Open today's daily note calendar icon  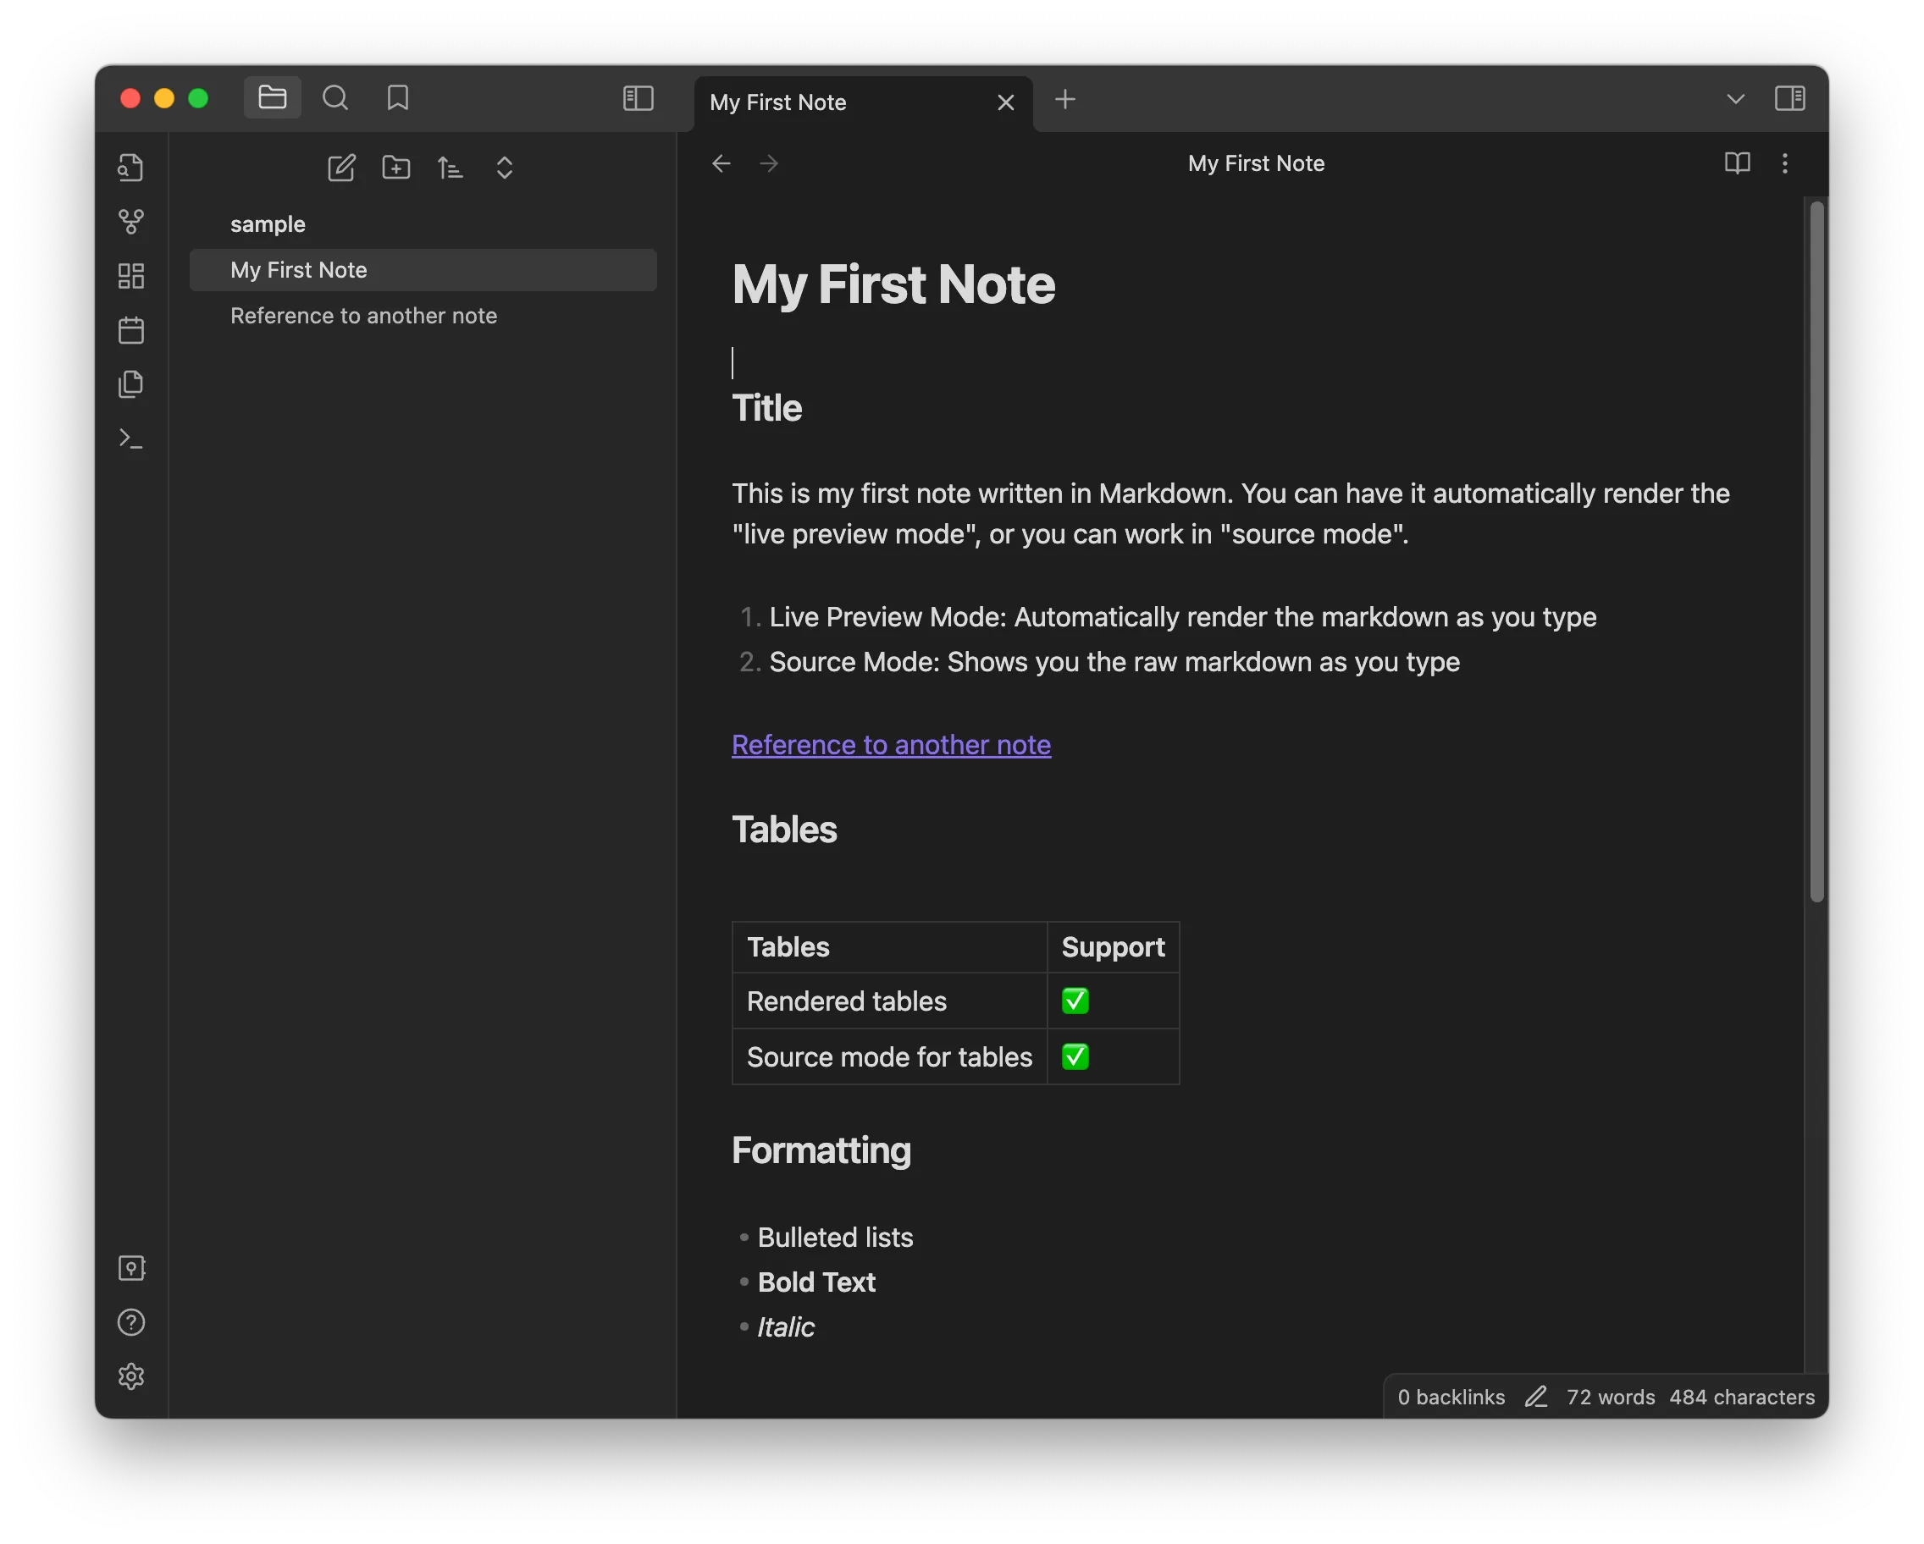pyautogui.click(x=131, y=330)
